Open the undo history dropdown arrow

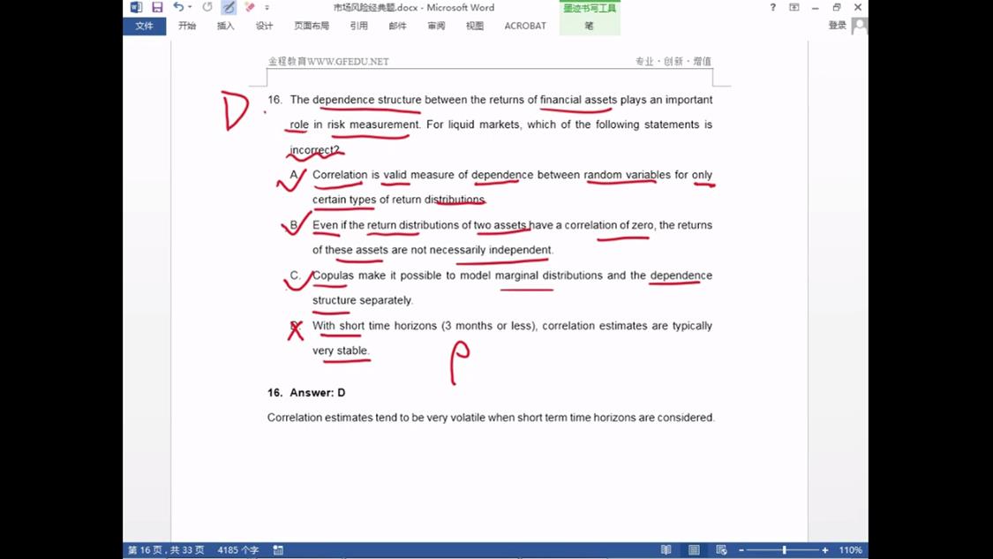[190, 8]
